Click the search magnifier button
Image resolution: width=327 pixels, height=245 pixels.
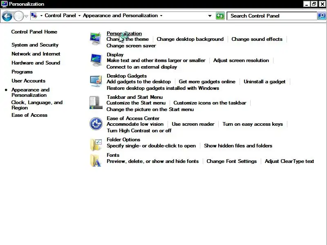coord(322,16)
